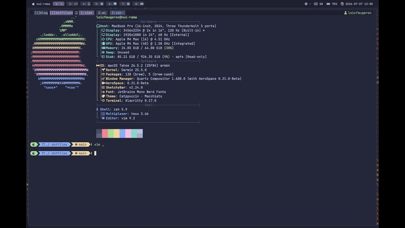405x228 pixels.
Task: Click the loicfaugeron user icon
Action: (x=346, y=13)
